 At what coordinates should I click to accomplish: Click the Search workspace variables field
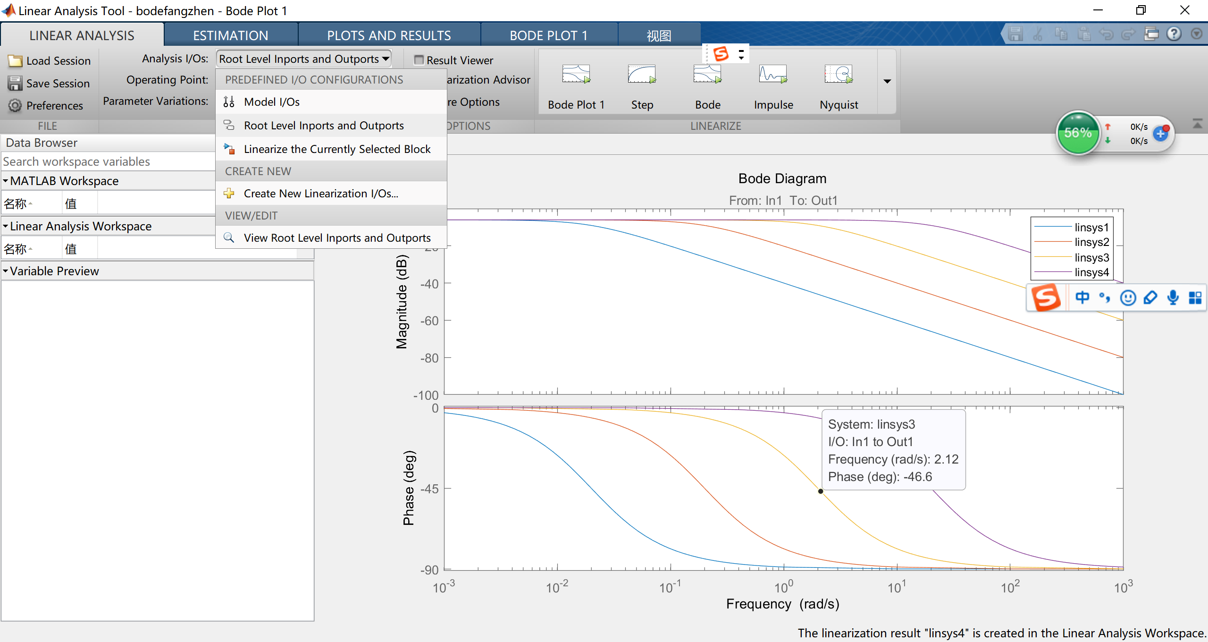coord(109,162)
